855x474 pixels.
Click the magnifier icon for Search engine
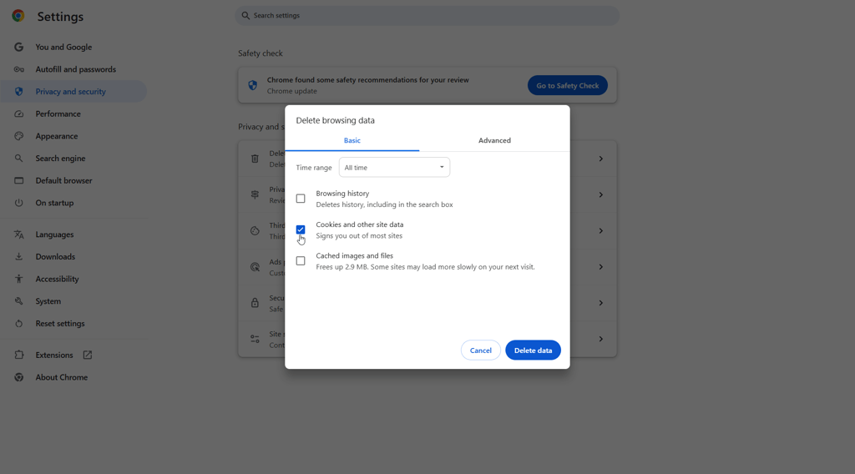coord(18,158)
